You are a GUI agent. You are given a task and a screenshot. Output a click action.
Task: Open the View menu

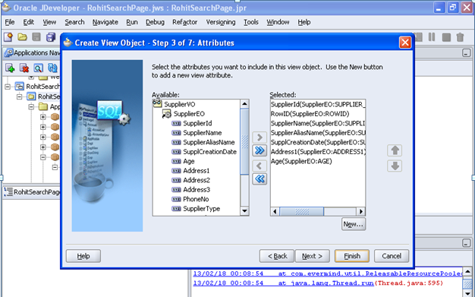49,22
